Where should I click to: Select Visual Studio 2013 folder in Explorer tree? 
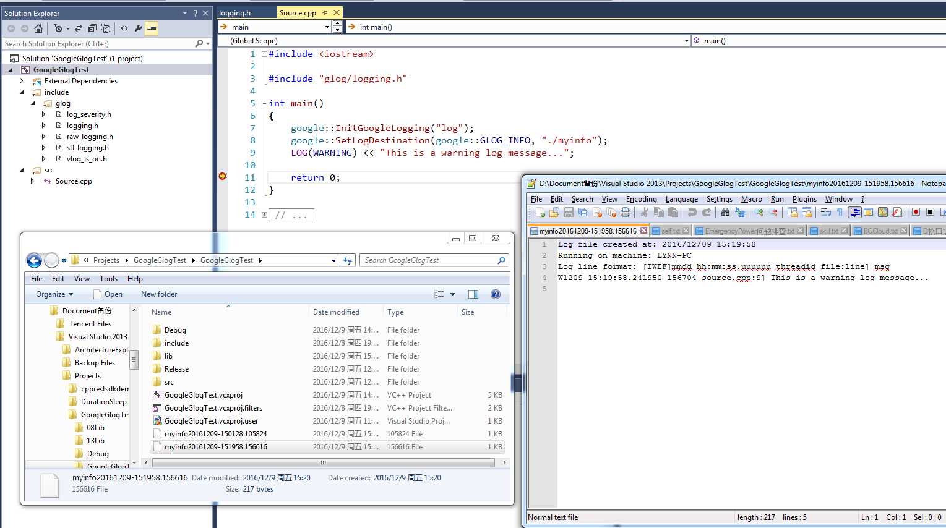(97, 337)
